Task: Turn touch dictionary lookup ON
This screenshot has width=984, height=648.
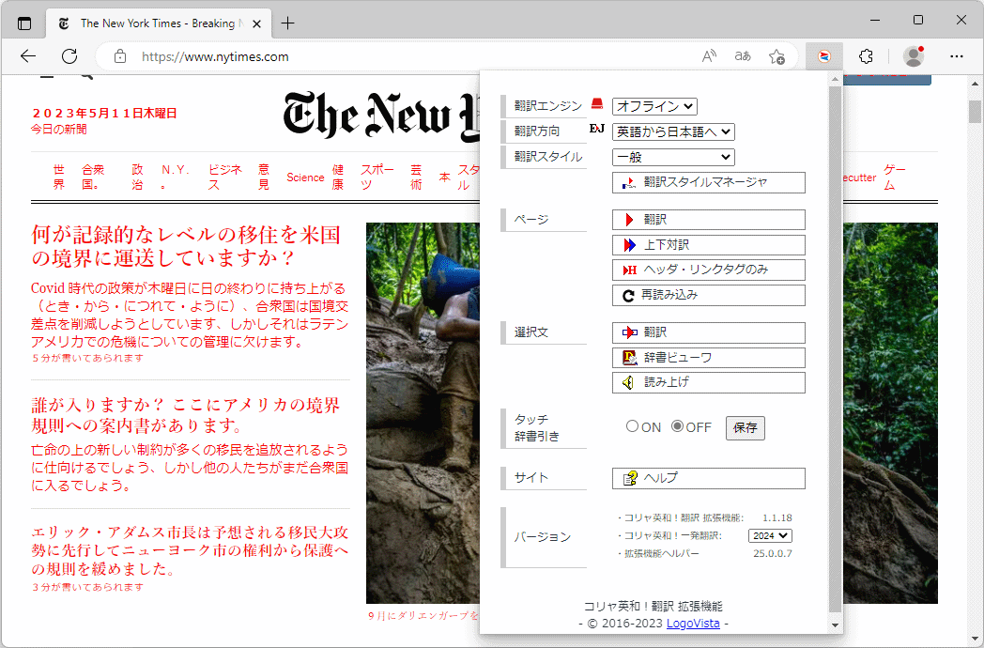Action: coord(632,426)
